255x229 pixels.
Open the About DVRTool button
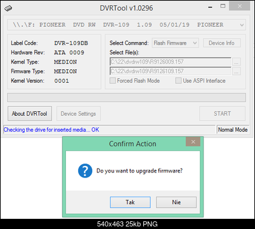30,113
